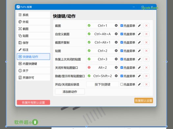
Task: Delete the 恢复上次关闭的贴图 row
Action: (x=146, y=59)
